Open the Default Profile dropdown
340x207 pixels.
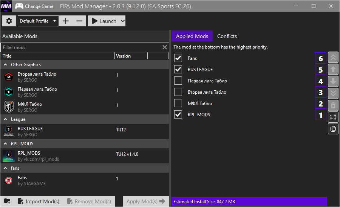(x=38, y=21)
